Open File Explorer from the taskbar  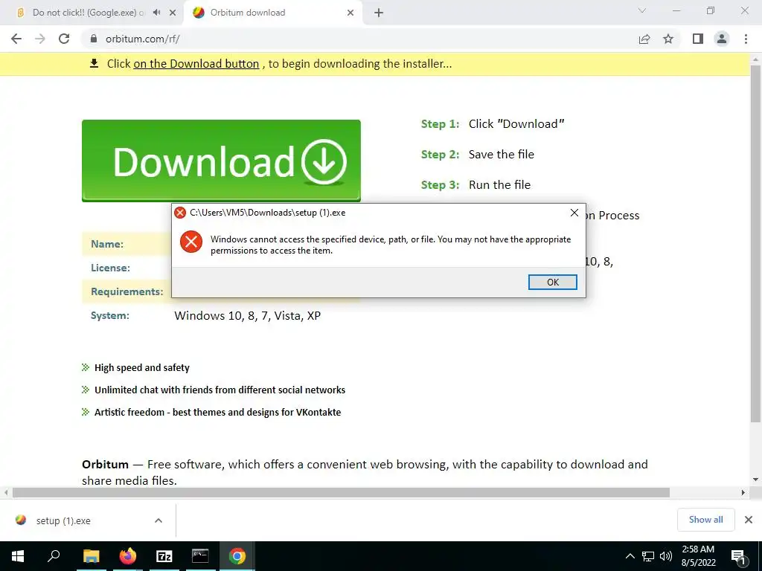coord(91,556)
